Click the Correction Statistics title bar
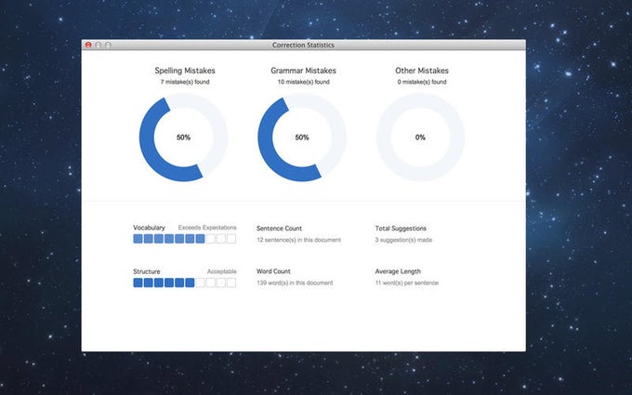Viewport: 632px width, 395px height. pyautogui.click(x=303, y=45)
